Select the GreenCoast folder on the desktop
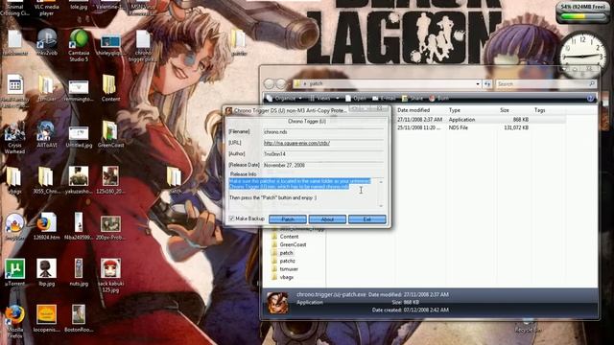This screenshot has height=345, width=614. [110, 134]
